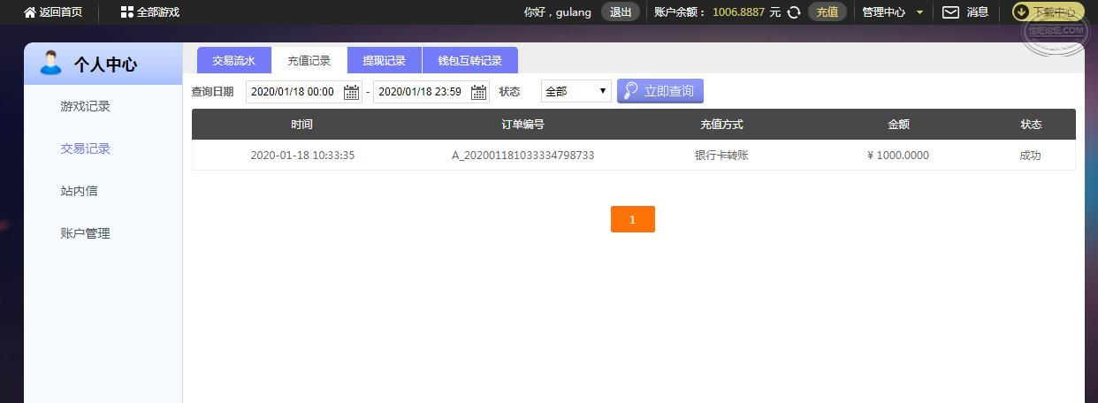The width and height of the screenshot is (1098, 403).
Task: Click the download arrow icon
Action: [x=1021, y=12]
